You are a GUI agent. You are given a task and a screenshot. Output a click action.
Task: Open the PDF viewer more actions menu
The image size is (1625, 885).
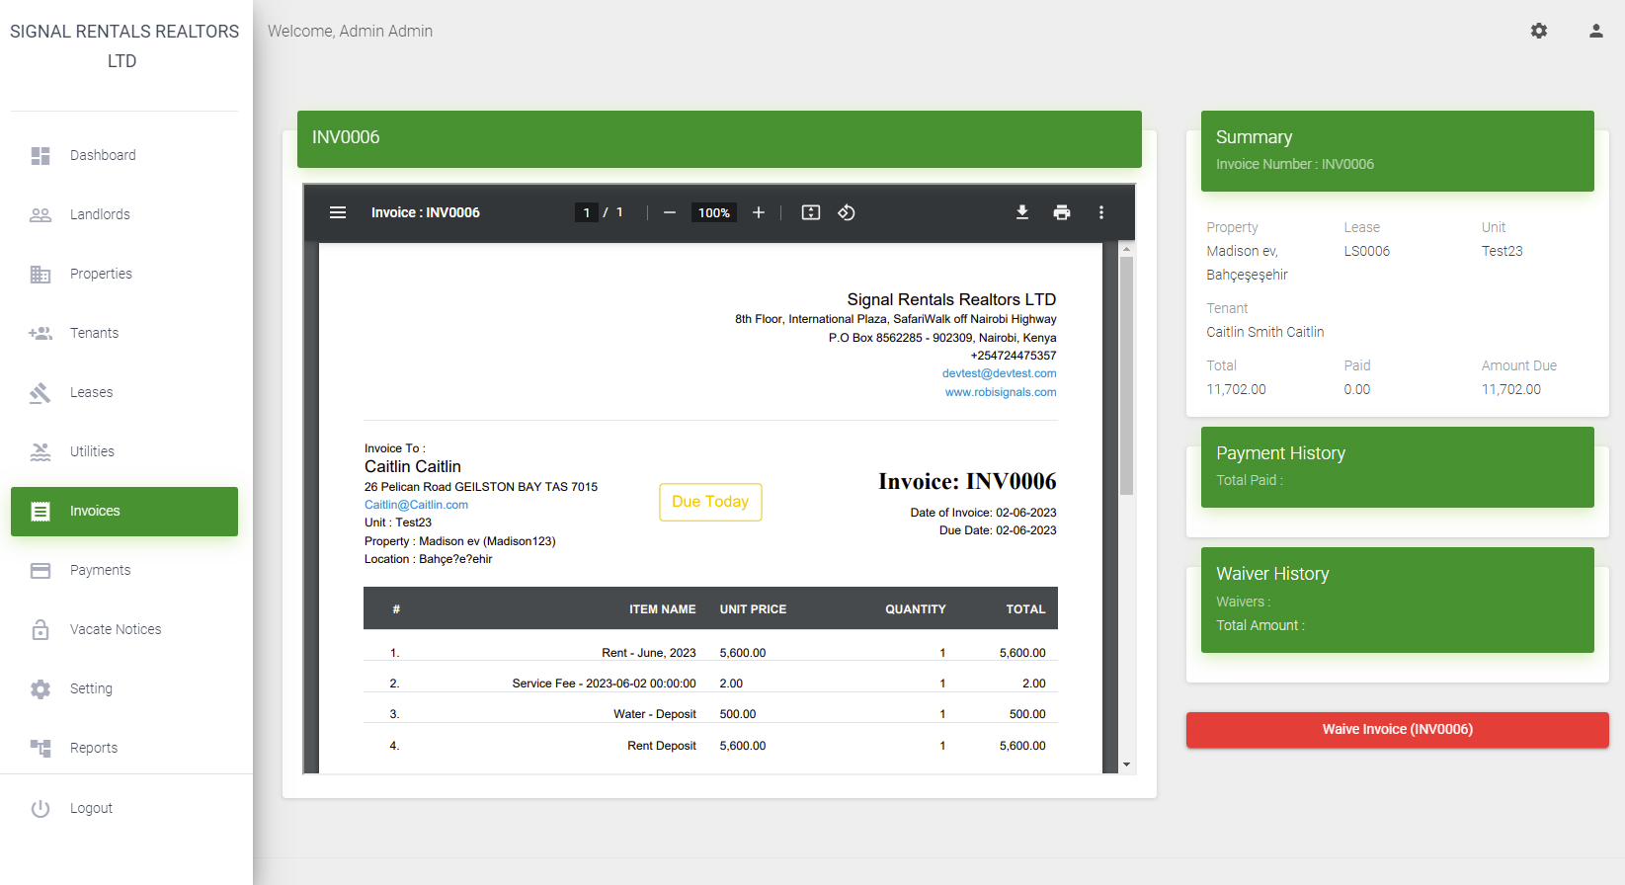point(1101,212)
